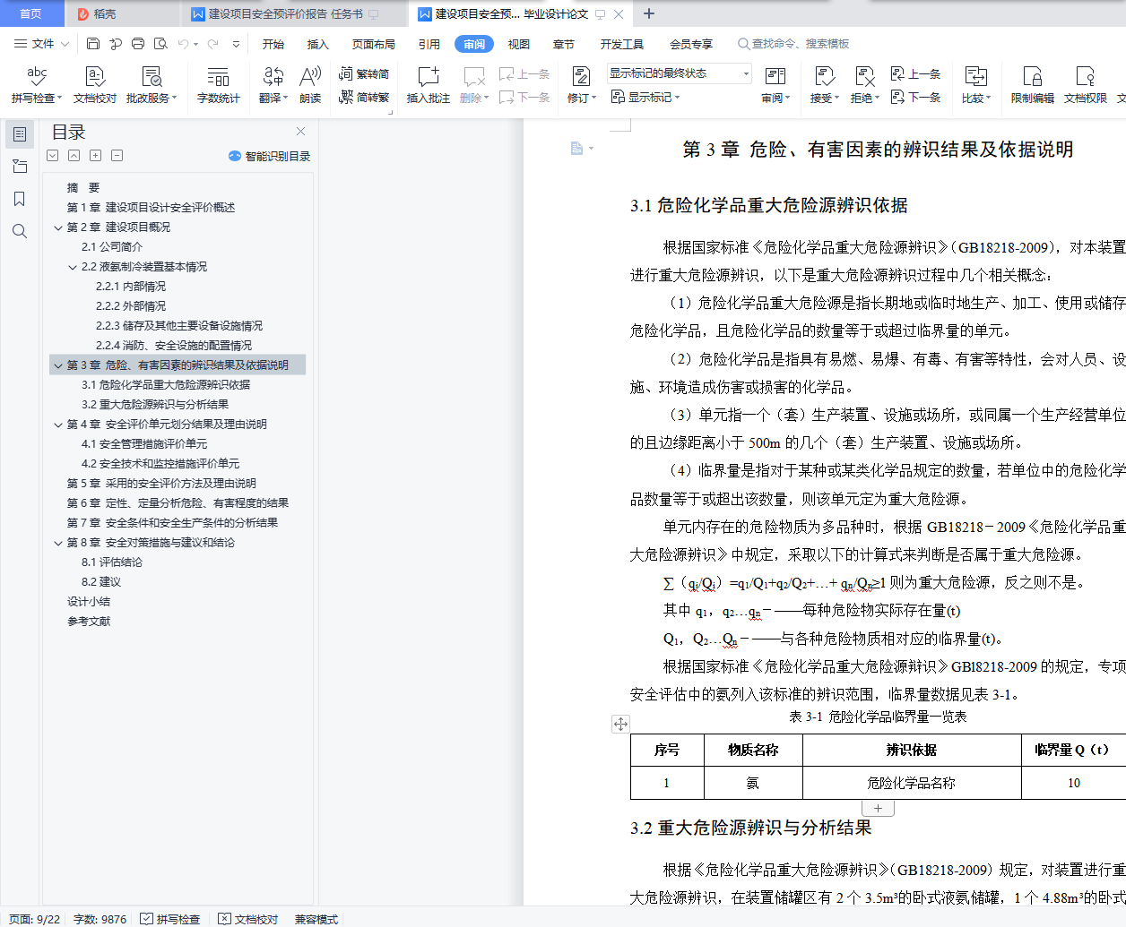
Task: Switch to the 引用 ribbon tab
Action: 429,44
